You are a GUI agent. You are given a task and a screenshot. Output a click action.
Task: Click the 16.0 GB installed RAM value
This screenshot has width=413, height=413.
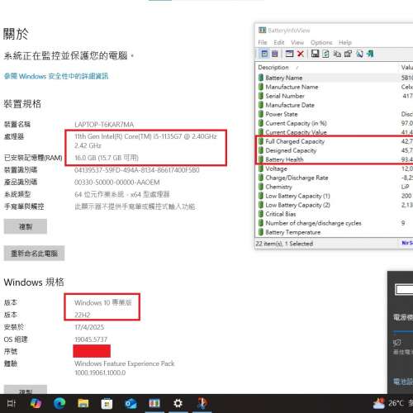[107, 158]
